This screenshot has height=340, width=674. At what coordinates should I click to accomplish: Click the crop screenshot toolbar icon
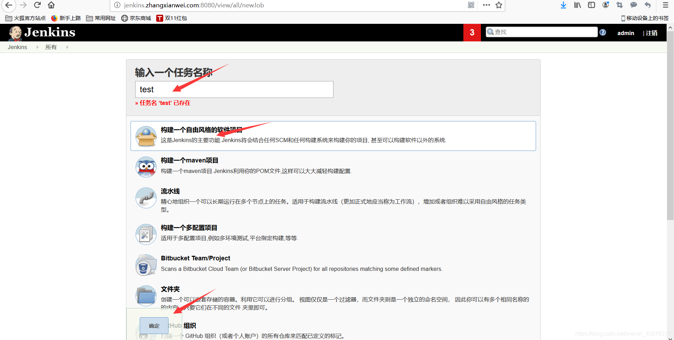(x=620, y=5)
